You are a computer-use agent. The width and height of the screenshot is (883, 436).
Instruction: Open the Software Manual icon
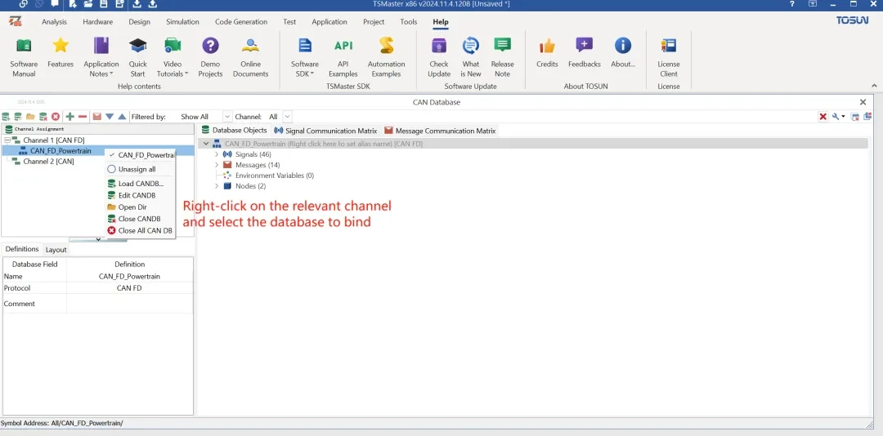[24, 46]
